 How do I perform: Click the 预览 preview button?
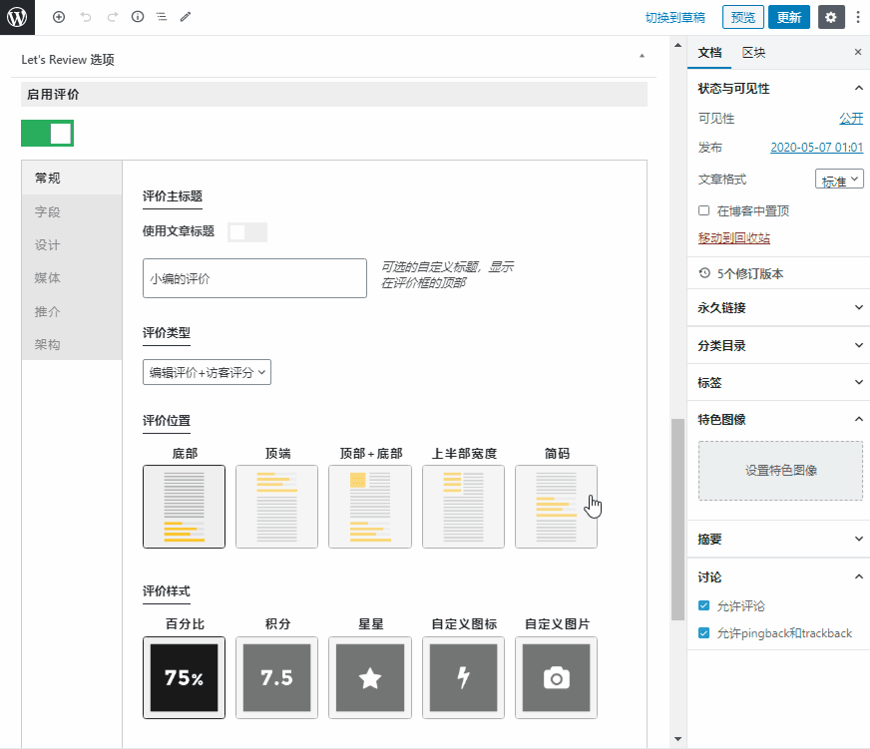pyautogui.click(x=743, y=17)
